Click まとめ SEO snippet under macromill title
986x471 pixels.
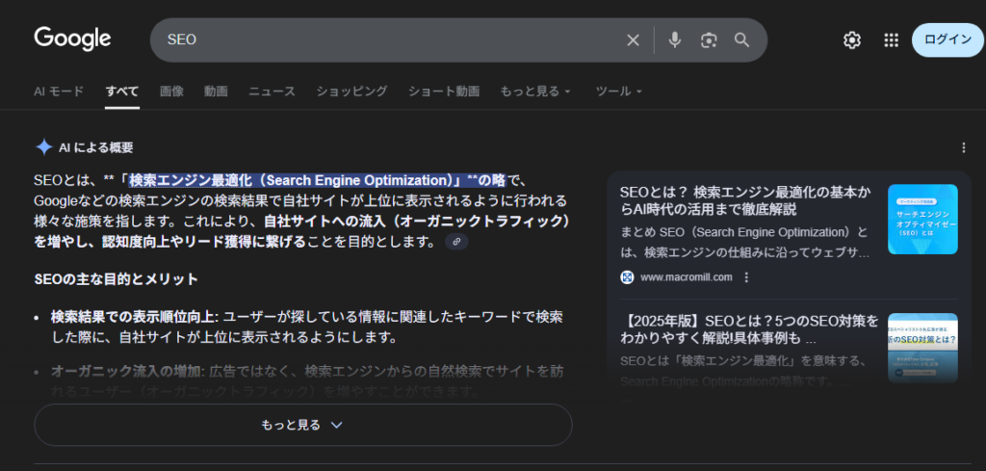click(x=744, y=243)
